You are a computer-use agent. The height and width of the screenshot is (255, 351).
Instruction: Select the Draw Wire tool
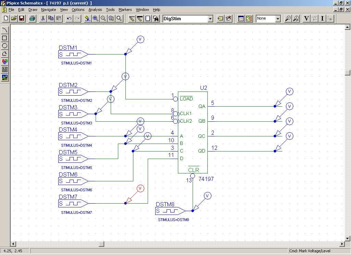tap(132, 19)
